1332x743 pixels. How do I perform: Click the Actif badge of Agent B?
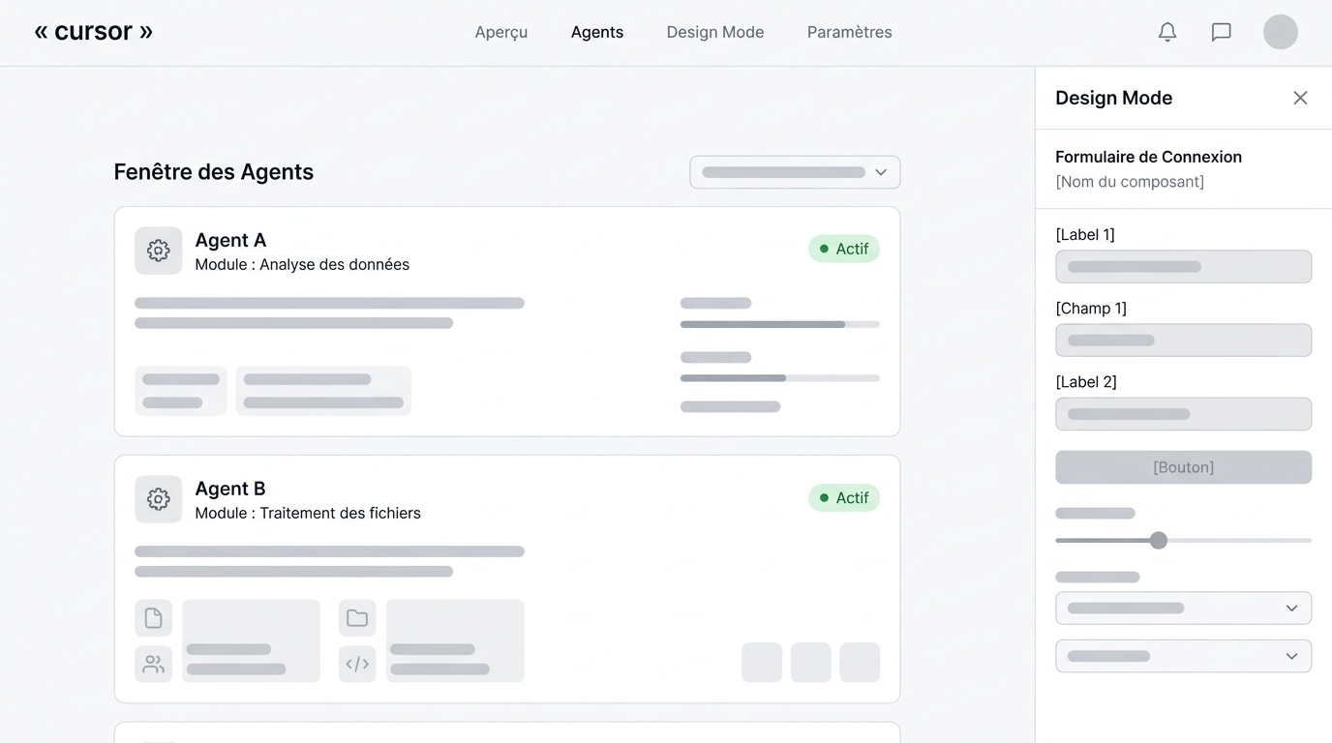click(x=844, y=497)
